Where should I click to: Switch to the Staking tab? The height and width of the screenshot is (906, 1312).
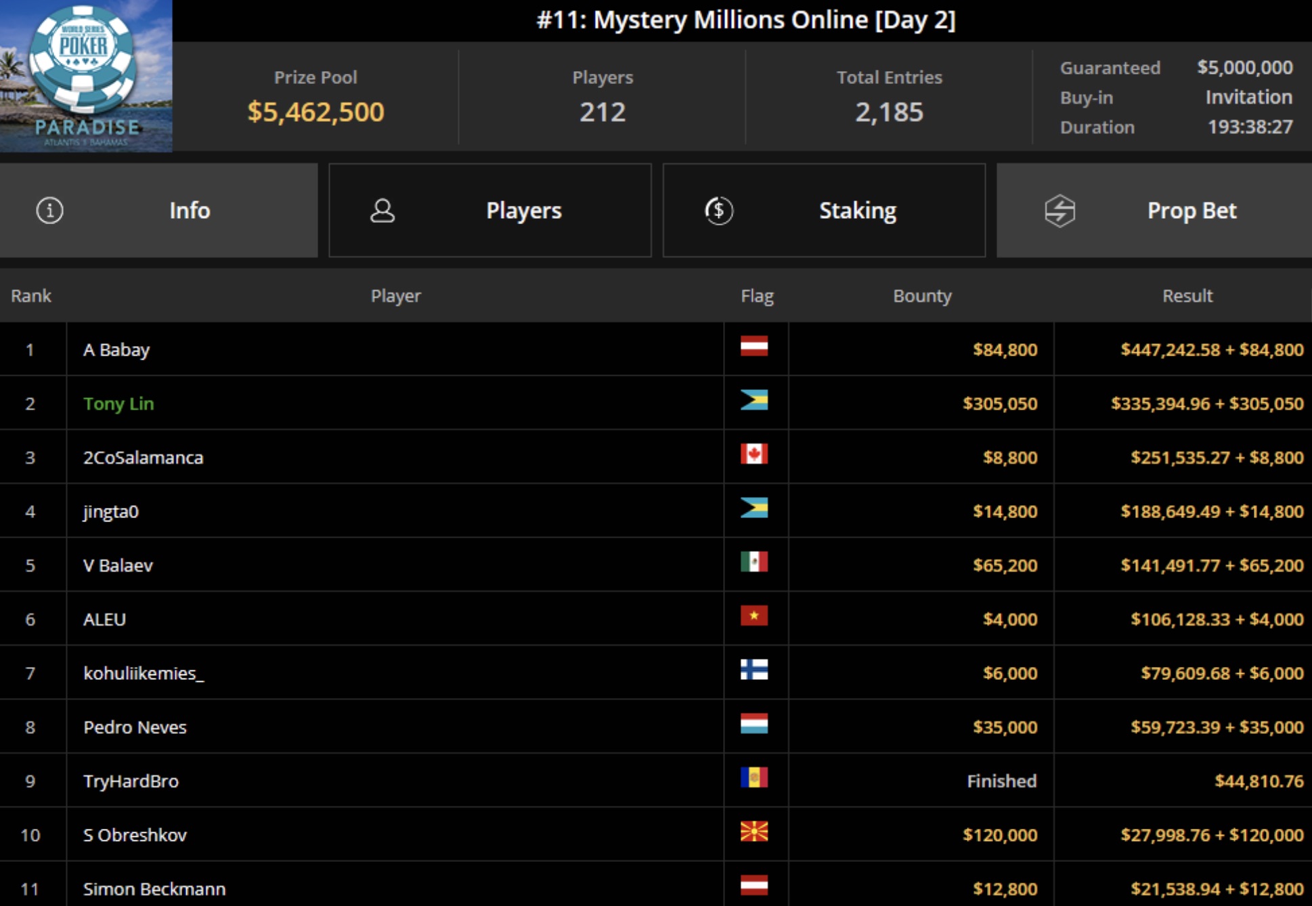[857, 211]
